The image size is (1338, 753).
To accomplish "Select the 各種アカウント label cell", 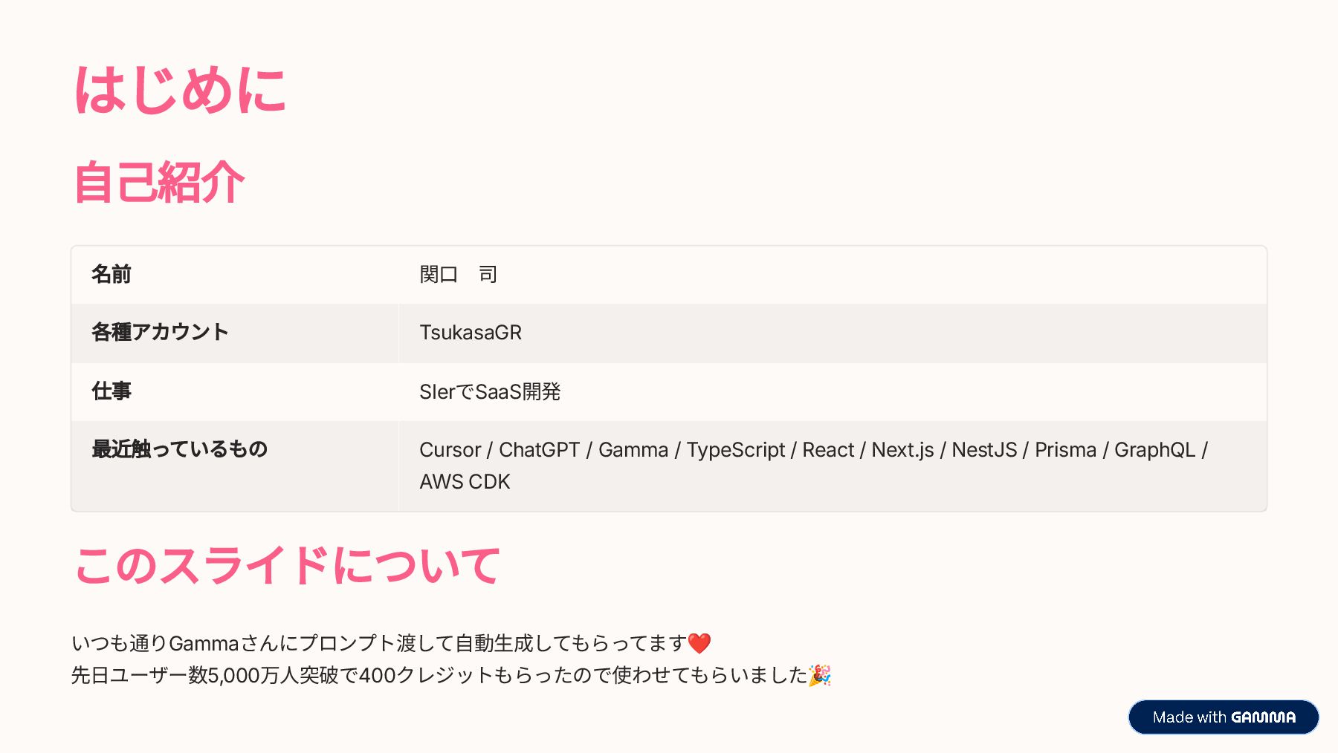I will [160, 332].
